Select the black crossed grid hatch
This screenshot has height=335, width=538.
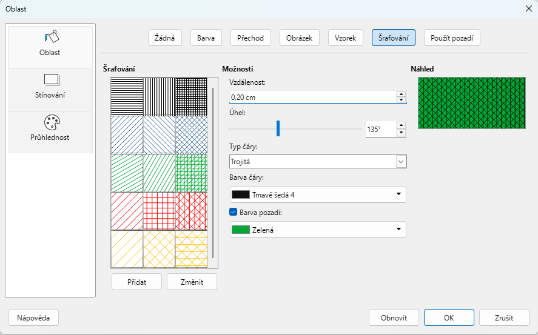coord(192,96)
